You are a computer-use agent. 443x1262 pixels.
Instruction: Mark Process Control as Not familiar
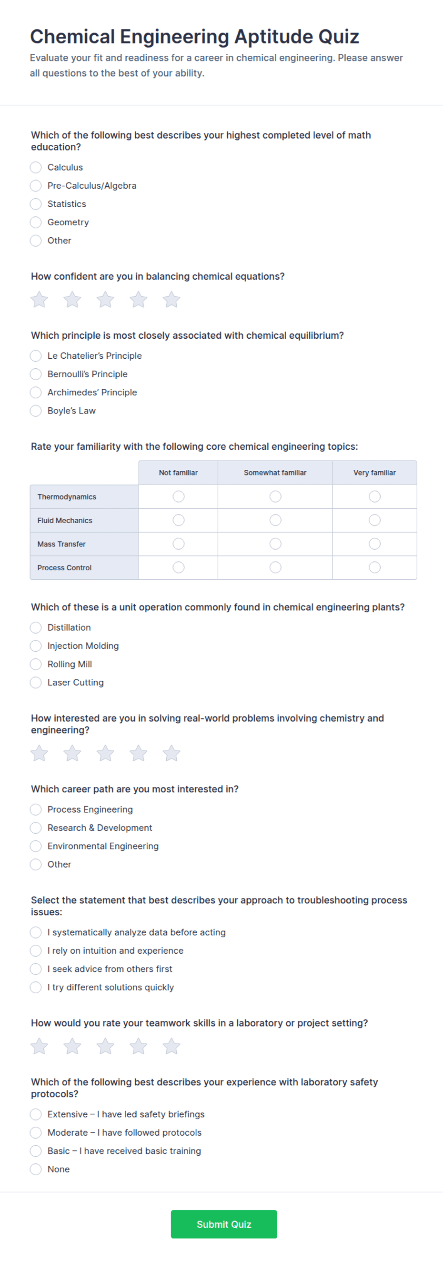pos(178,567)
